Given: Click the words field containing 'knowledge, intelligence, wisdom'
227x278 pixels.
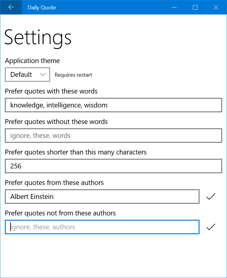Looking at the screenshot, I should 113,105.
